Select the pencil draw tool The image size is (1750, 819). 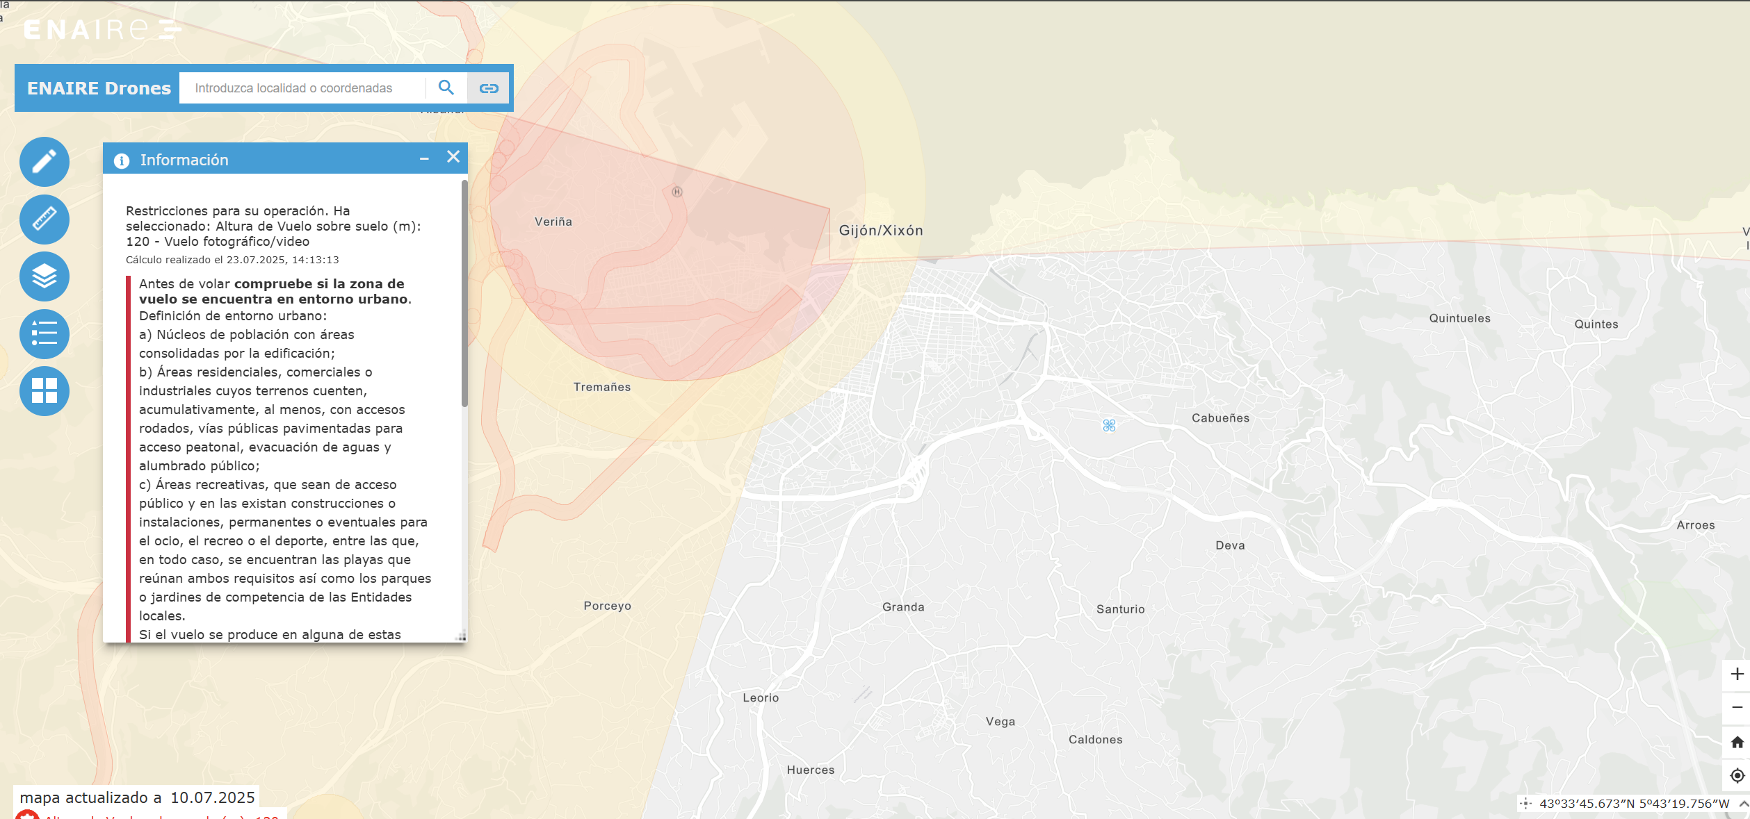(44, 162)
